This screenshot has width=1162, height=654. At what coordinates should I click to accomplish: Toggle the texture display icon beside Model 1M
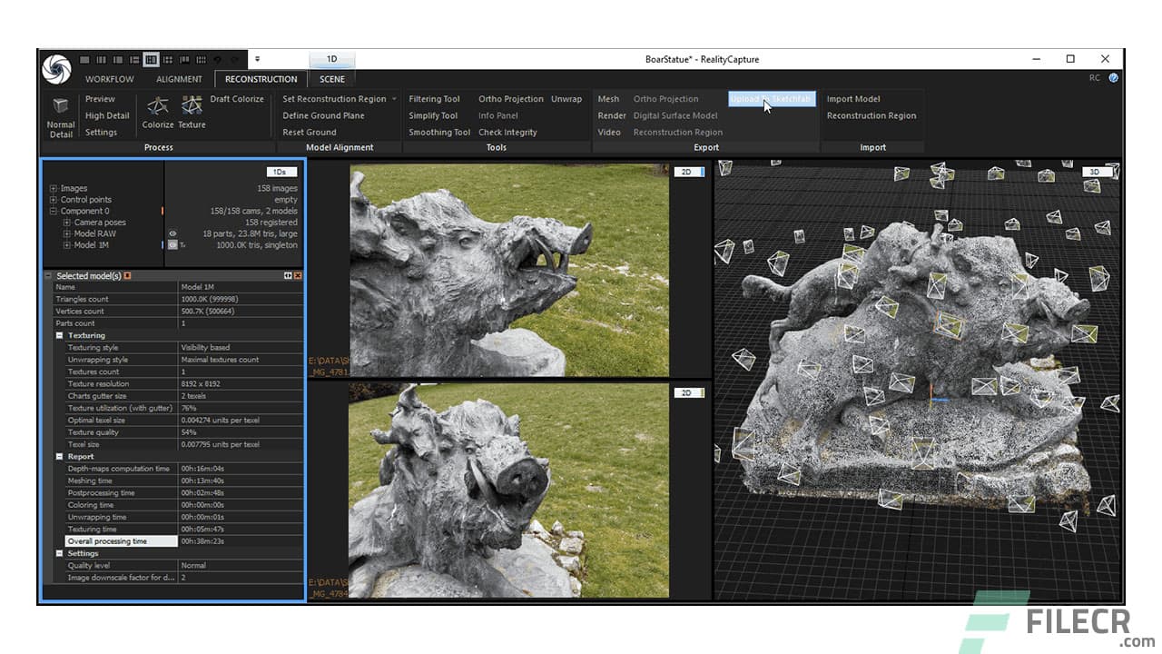click(183, 245)
